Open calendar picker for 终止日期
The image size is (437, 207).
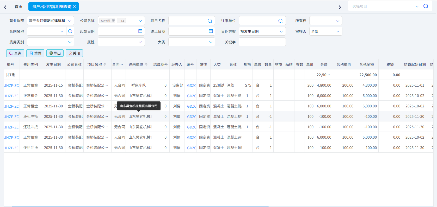[211, 31]
